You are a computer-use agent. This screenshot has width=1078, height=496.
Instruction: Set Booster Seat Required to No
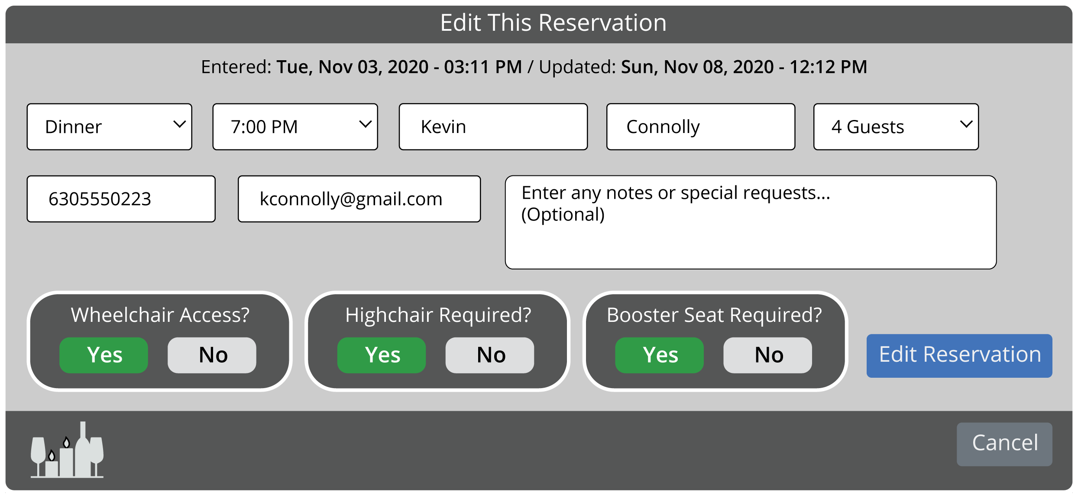[x=767, y=355]
